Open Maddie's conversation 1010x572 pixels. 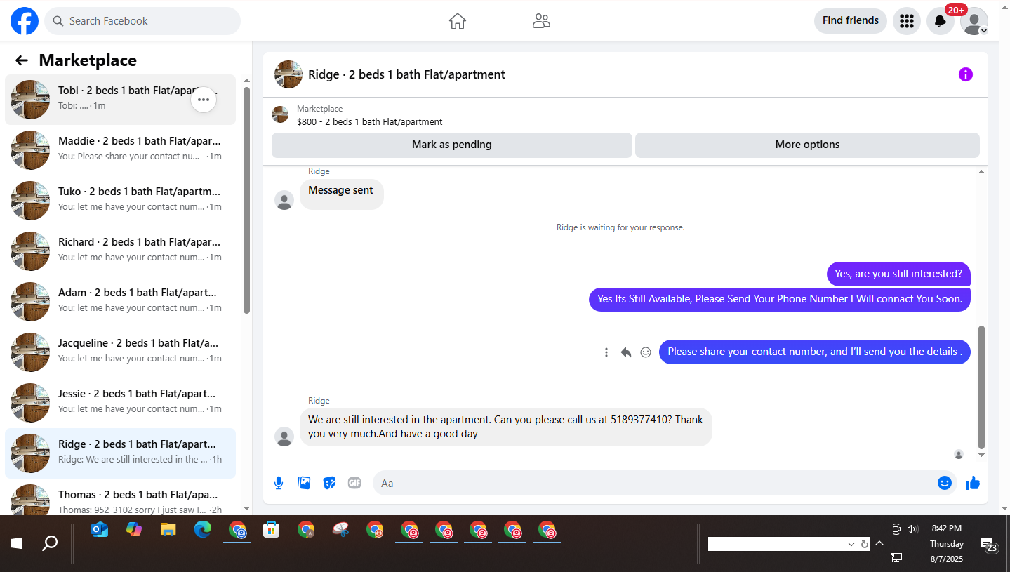(x=120, y=150)
